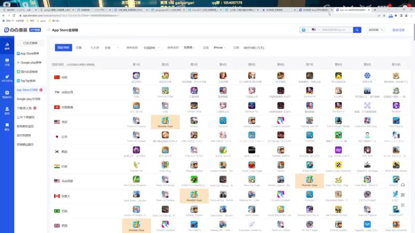Open 8 Ball Pool icon in India row
415x233 pixels.
click(309, 165)
